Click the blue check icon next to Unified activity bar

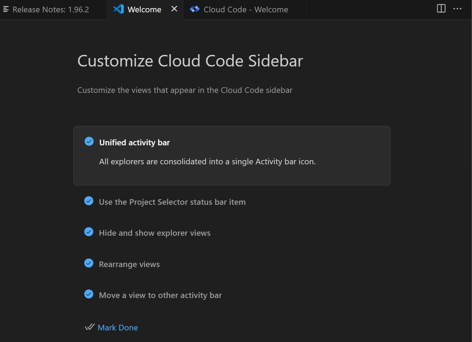click(89, 141)
